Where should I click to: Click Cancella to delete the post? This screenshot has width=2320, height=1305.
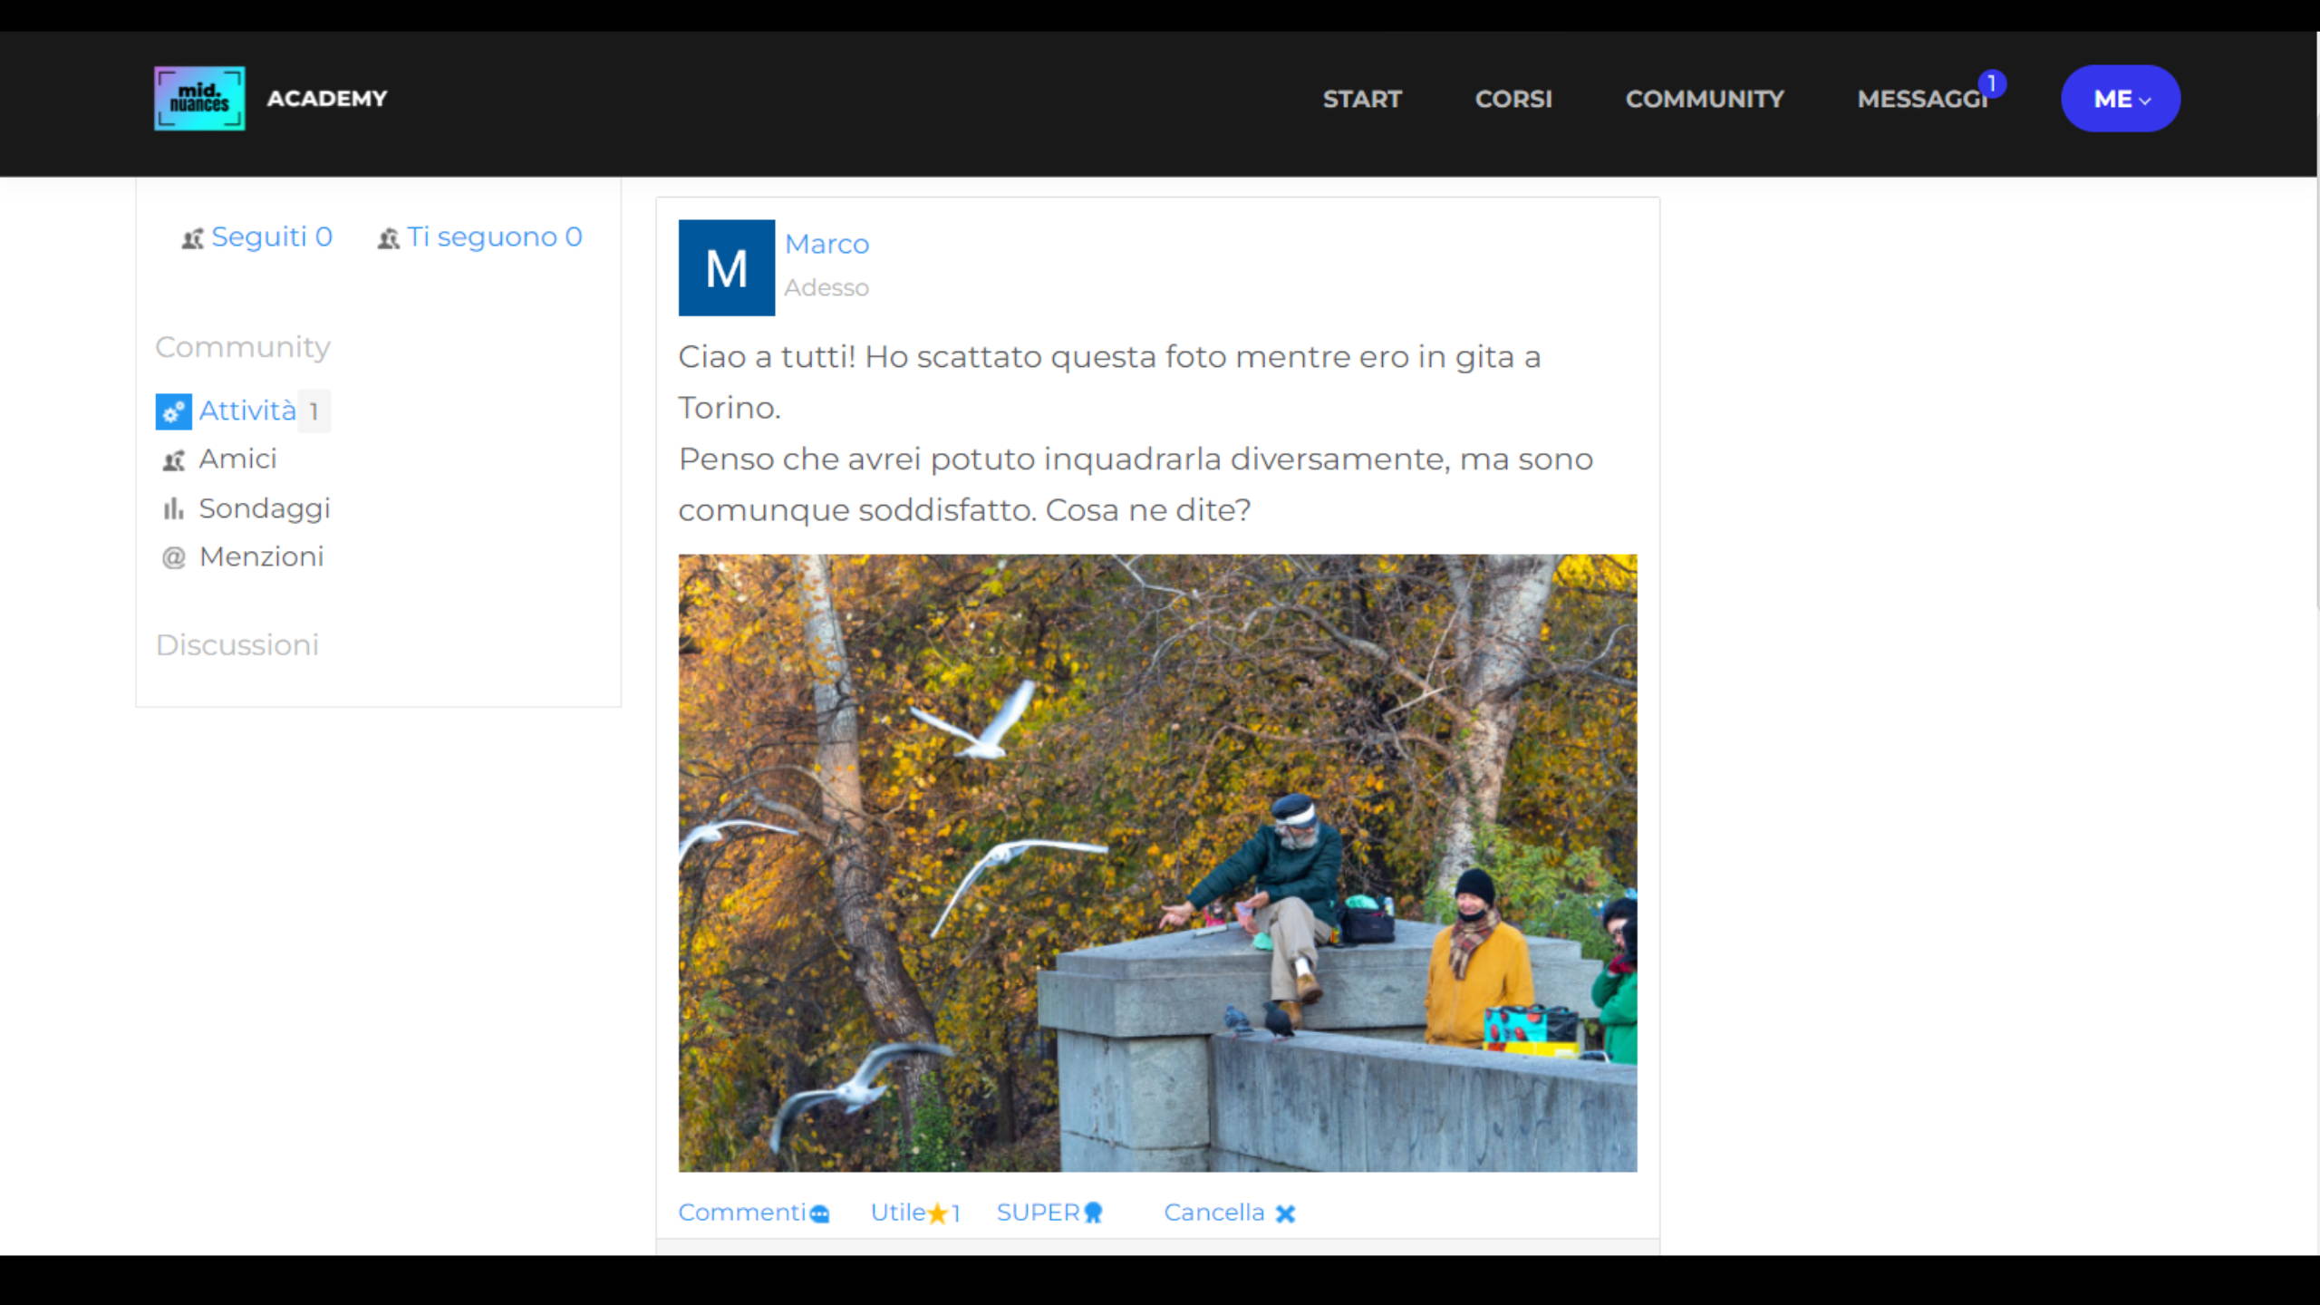pos(1214,1213)
